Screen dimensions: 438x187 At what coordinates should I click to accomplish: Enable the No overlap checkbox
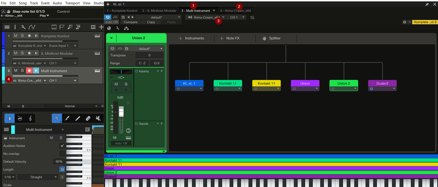pyautogui.click(x=62, y=153)
